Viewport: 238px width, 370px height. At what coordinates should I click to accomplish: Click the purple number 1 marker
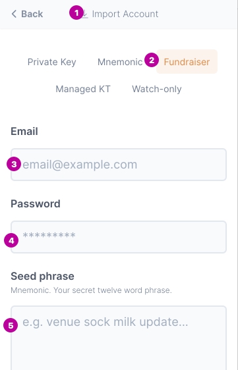click(x=76, y=13)
